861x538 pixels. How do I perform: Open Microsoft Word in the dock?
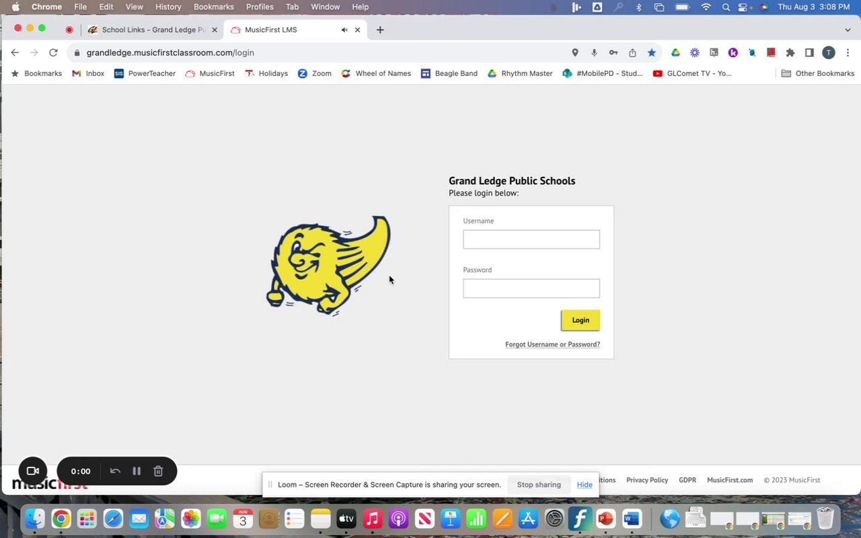pos(632,518)
